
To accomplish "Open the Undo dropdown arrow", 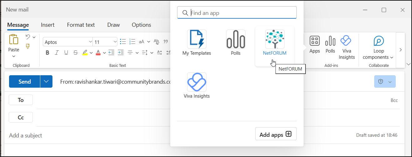I will [34, 37].
